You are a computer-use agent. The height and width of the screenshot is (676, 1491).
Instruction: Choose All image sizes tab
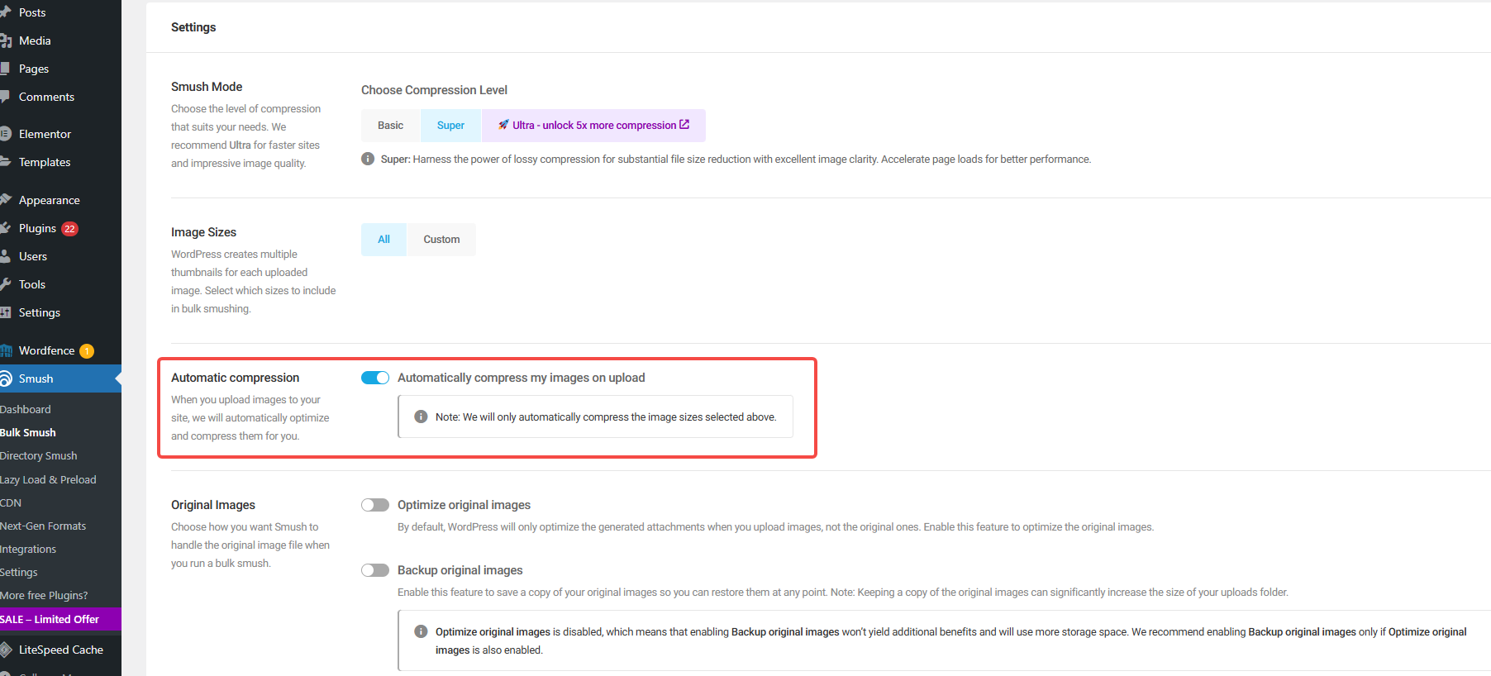click(383, 240)
